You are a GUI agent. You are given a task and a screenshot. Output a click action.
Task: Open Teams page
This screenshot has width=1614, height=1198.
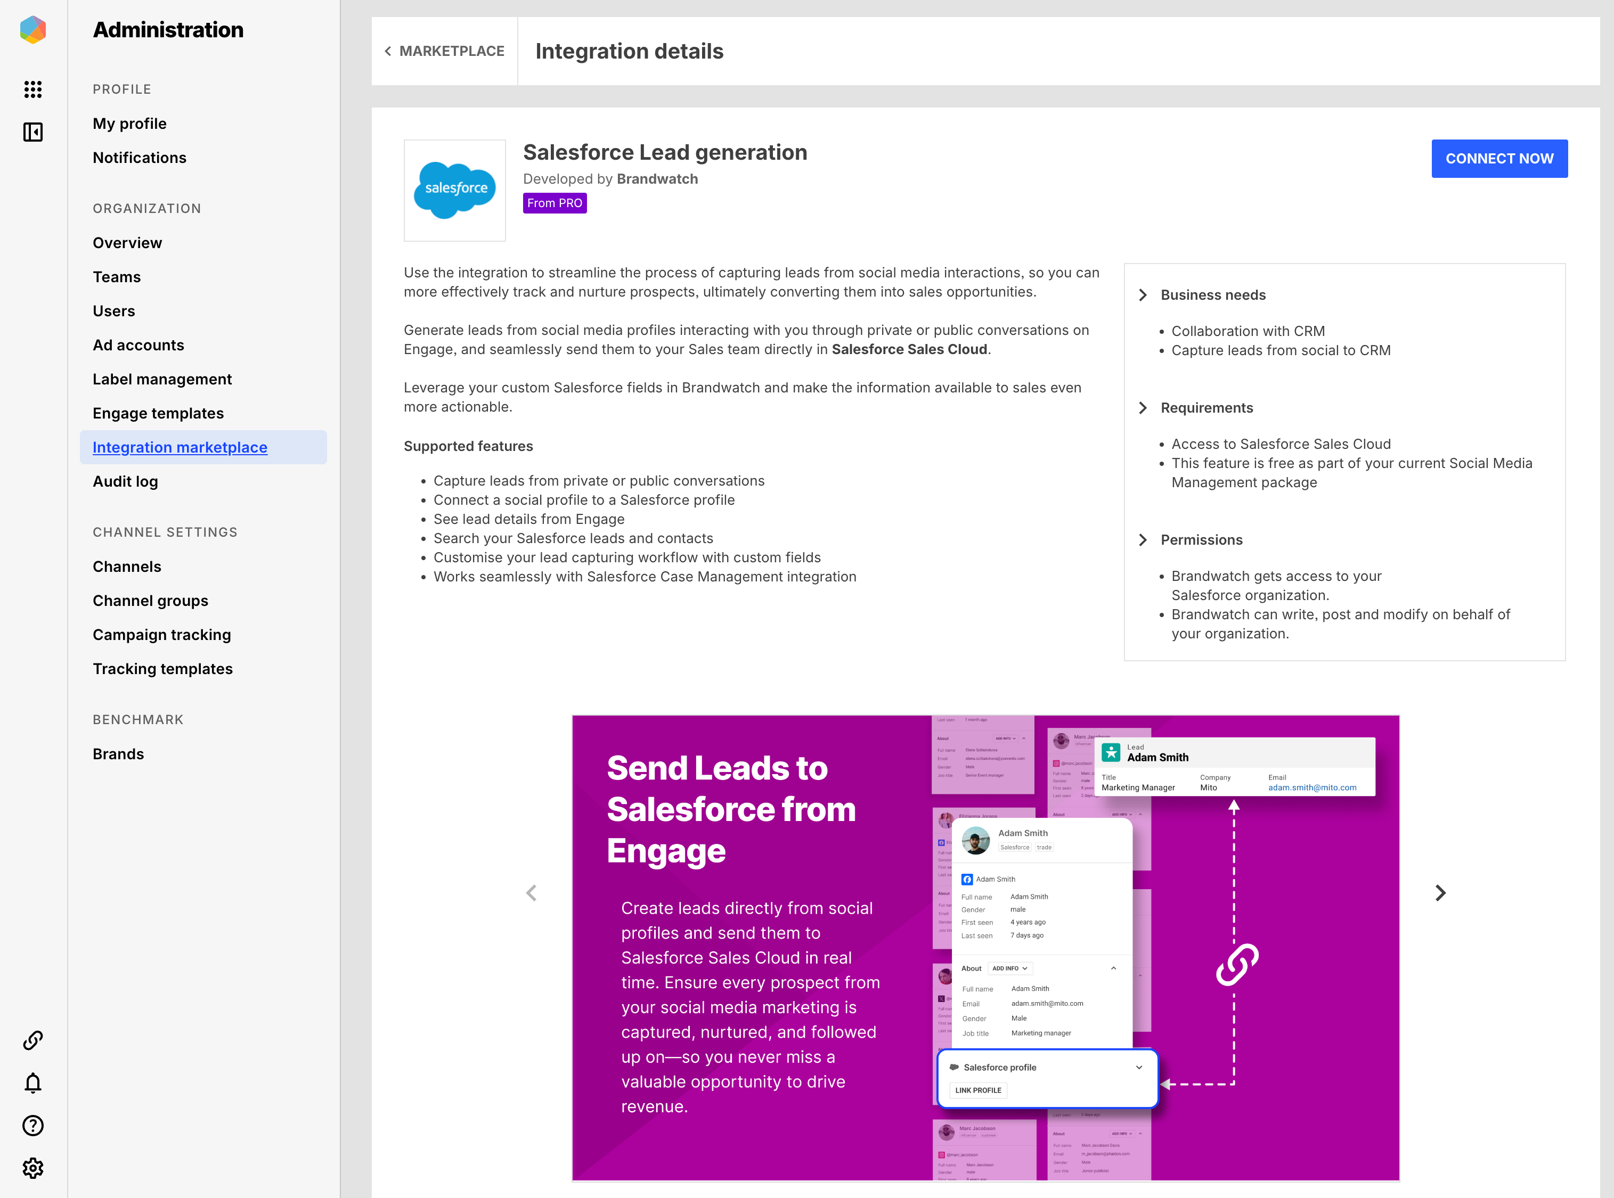point(117,277)
